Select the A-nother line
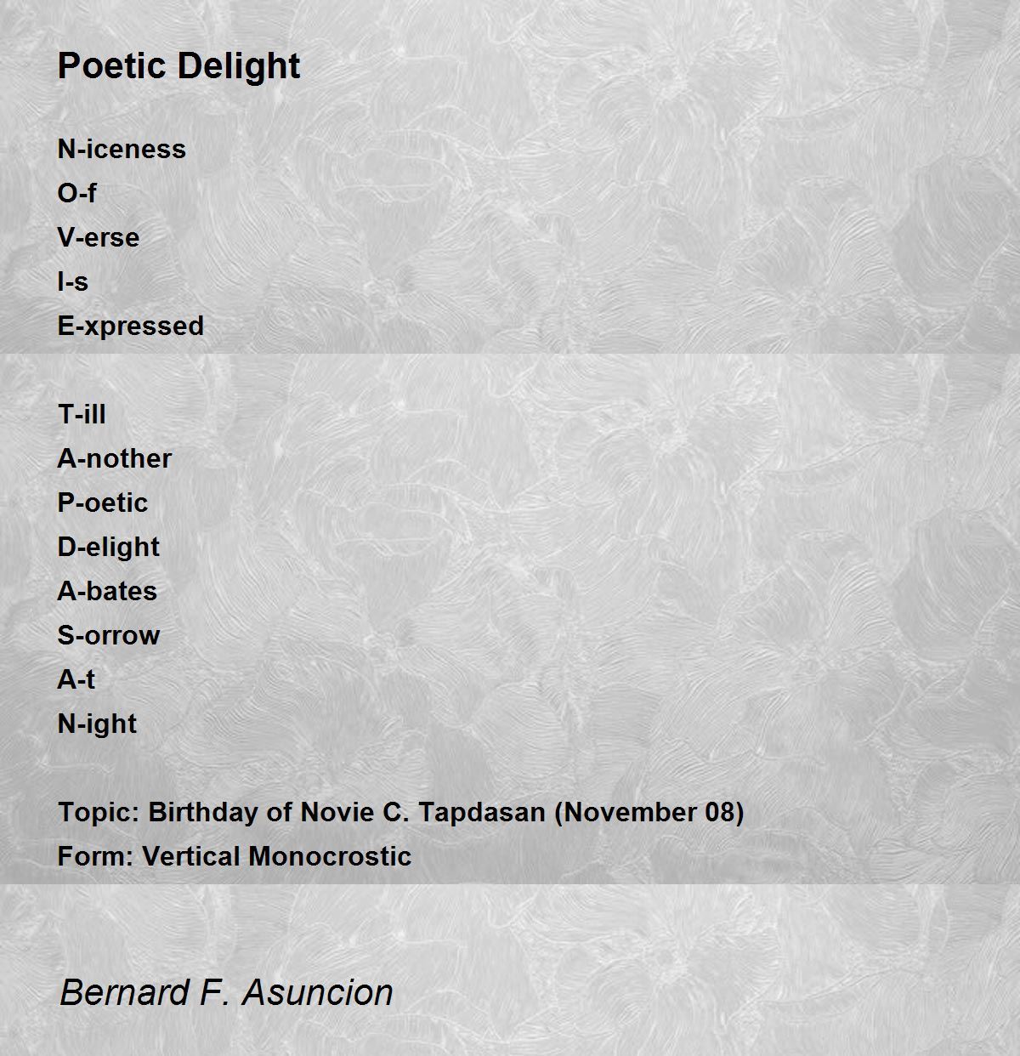This screenshot has width=1020, height=1056. 114,458
